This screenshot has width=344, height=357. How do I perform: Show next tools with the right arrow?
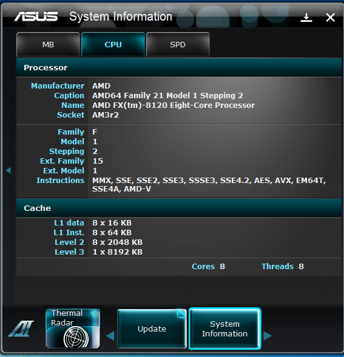(x=268, y=336)
